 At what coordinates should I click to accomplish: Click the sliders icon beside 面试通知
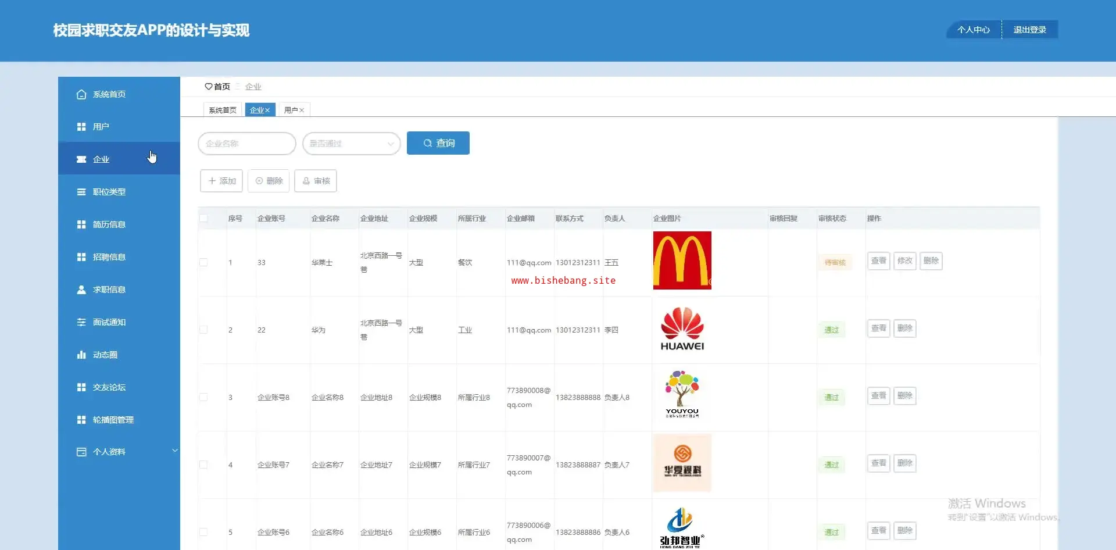coord(81,322)
